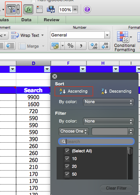Click the increase decimal icon
Screen dimensions: 140x195
(94, 46)
